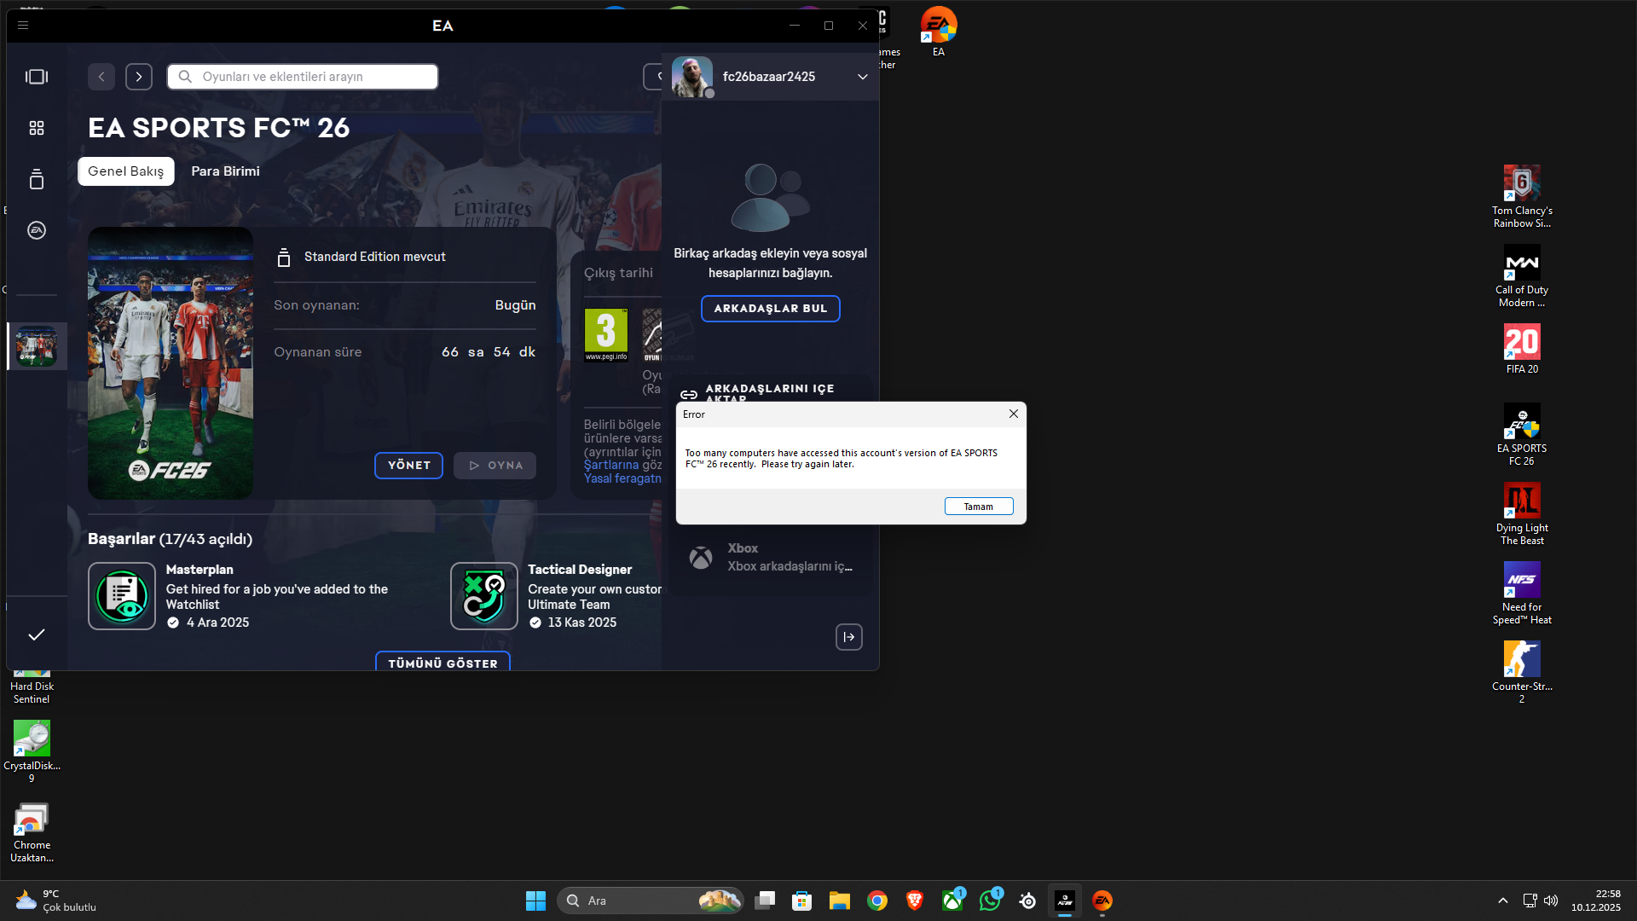Open the Xbox app from the taskbar

click(952, 901)
